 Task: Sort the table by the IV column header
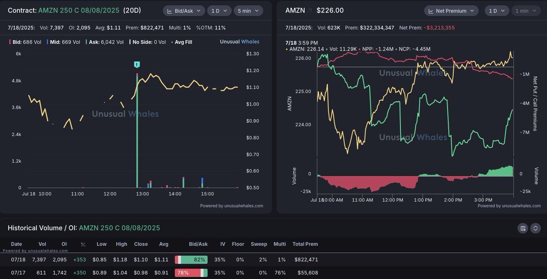[x=223, y=244]
